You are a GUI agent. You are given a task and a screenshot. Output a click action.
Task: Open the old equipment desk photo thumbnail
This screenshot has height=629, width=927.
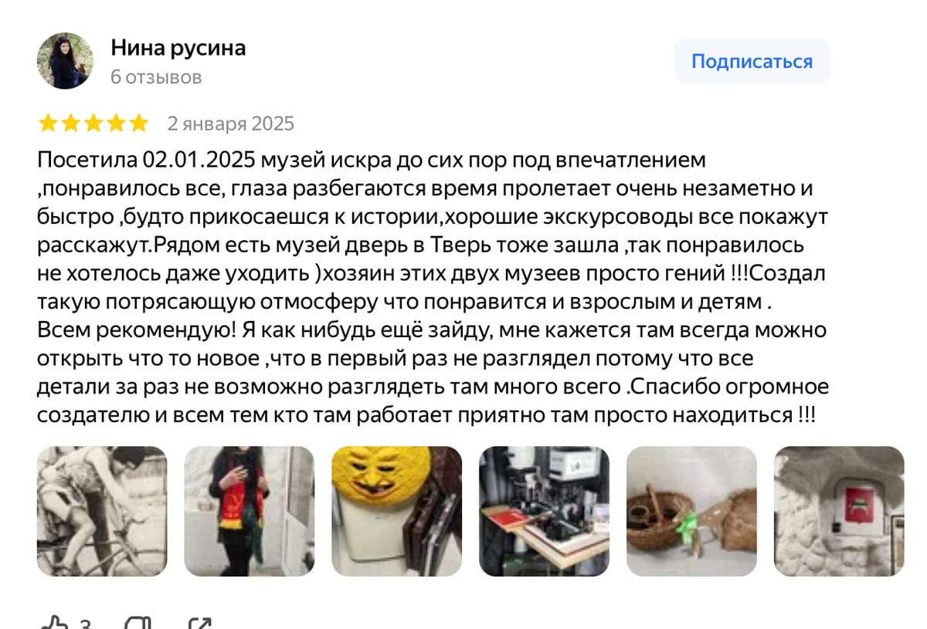[544, 511]
